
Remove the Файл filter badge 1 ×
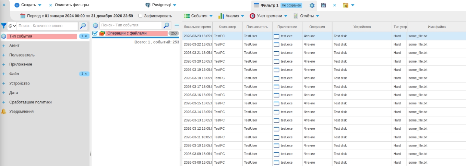[x=84, y=74]
